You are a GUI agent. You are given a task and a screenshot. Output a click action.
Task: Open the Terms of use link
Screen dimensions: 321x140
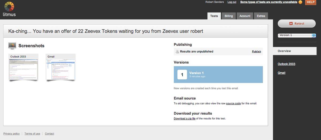pos(32,134)
